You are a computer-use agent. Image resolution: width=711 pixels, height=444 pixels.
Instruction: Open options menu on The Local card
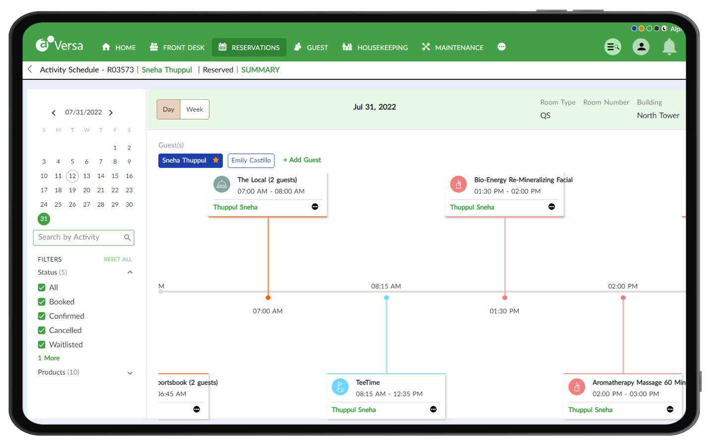pos(315,207)
